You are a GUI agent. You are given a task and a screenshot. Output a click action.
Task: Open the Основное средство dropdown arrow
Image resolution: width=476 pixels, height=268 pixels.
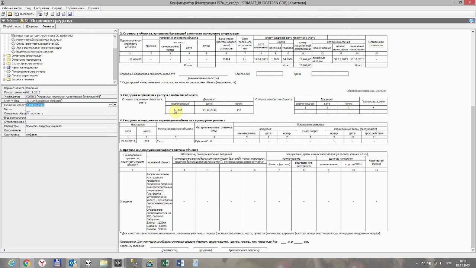pos(115,105)
